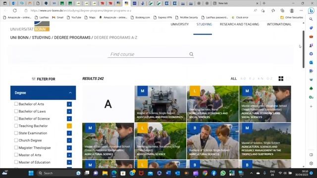The image size is (317, 178).
Task: Go to DEGREE PROGRAMS breadcrumb
Action: (x=72, y=38)
